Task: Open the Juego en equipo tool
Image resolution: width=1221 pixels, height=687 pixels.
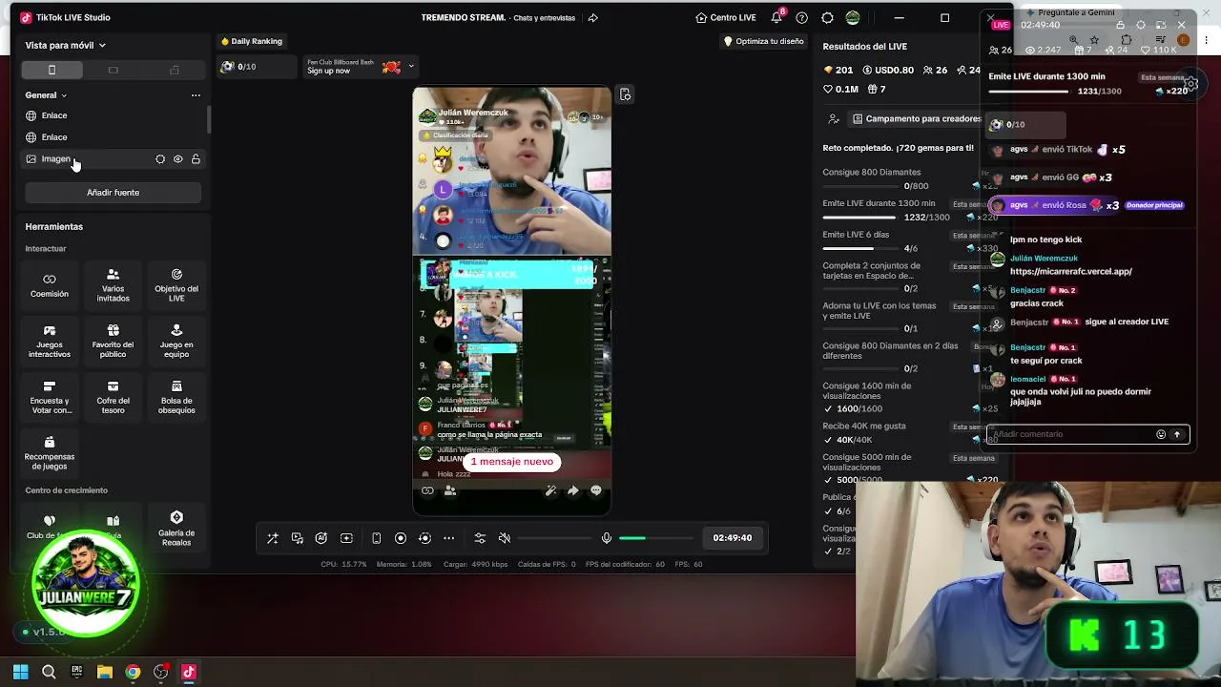Action: [176, 342]
